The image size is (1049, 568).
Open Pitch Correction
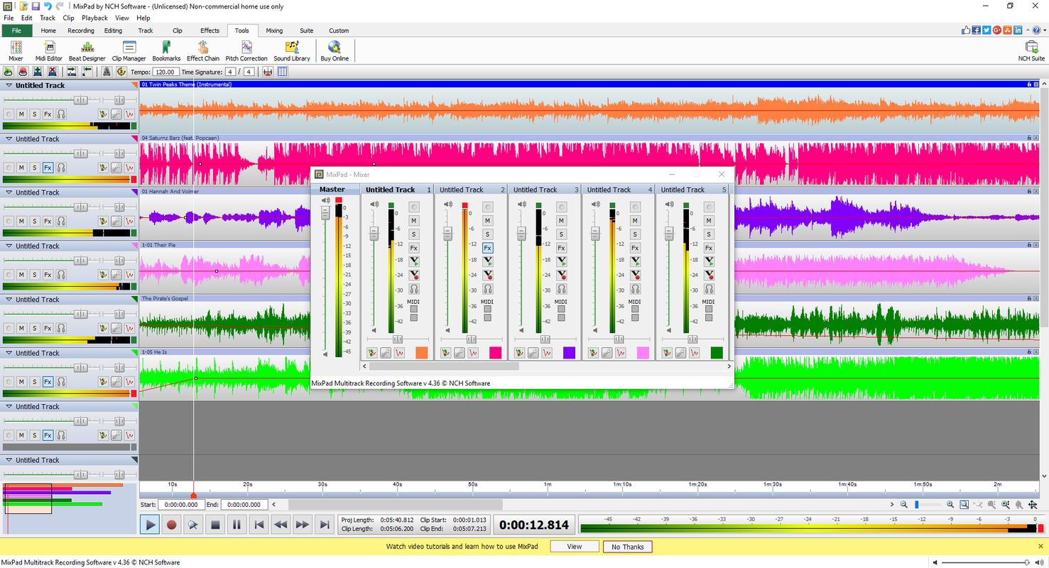click(x=246, y=51)
